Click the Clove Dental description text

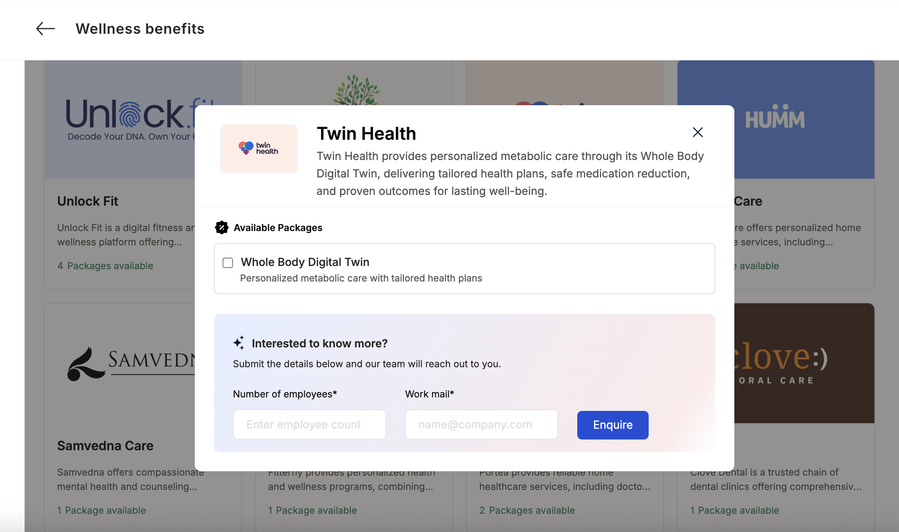[776, 479]
